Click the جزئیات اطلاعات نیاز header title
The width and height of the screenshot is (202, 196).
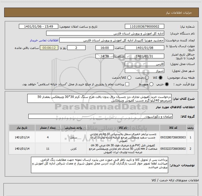(179, 13)
